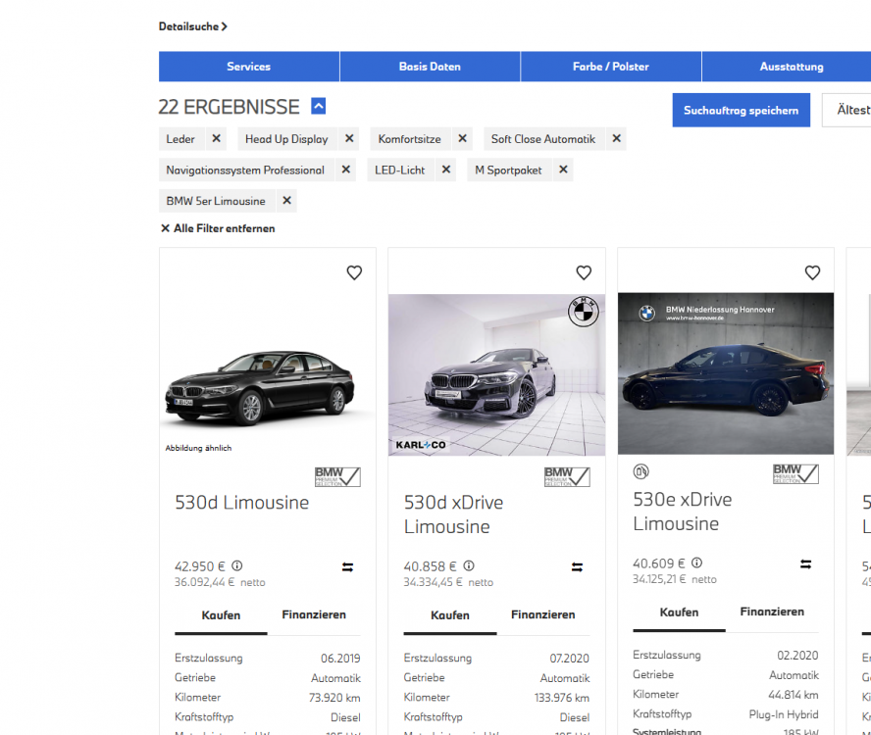Favorite the 530d Limousine with heart icon
The image size is (871, 735).
point(354,273)
